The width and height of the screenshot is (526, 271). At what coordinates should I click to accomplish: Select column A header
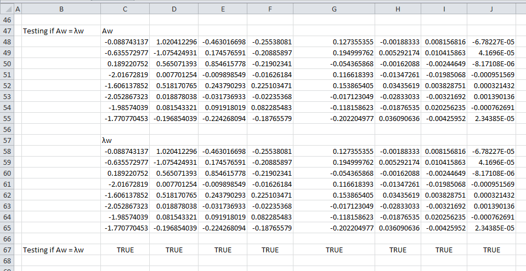tap(17, 9)
